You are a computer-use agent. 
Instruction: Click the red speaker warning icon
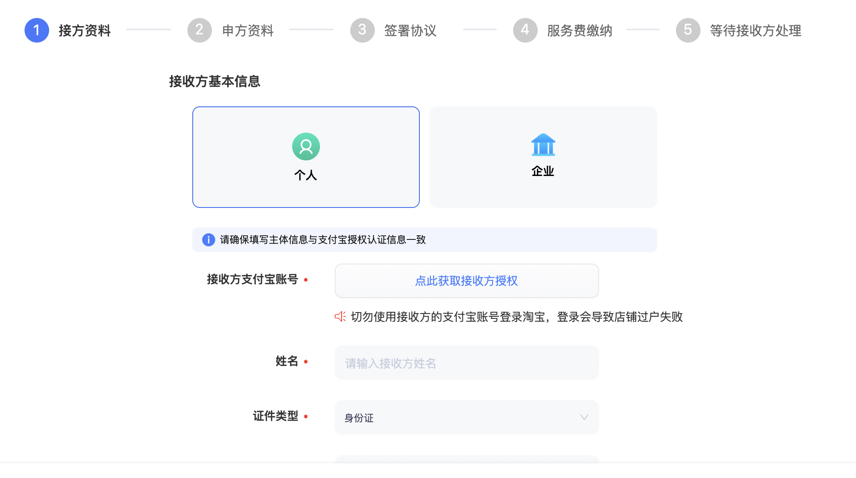tap(340, 316)
